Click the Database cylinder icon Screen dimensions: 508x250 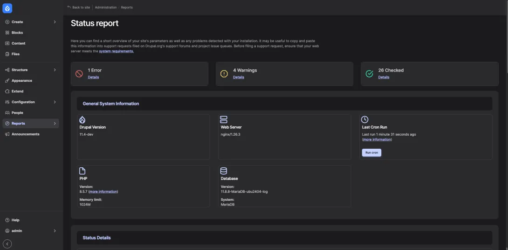pyautogui.click(x=224, y=171)
